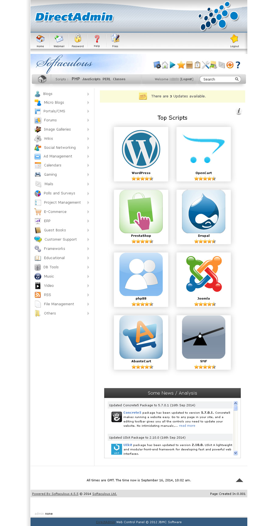Expand the Forums category arrow
The width and height of the screenshot is (274, 526).
88,120
